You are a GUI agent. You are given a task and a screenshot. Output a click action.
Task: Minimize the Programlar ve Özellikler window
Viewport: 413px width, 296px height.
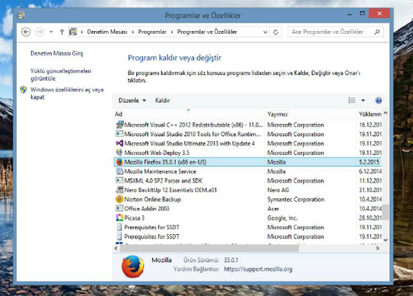tap(350, 14)
